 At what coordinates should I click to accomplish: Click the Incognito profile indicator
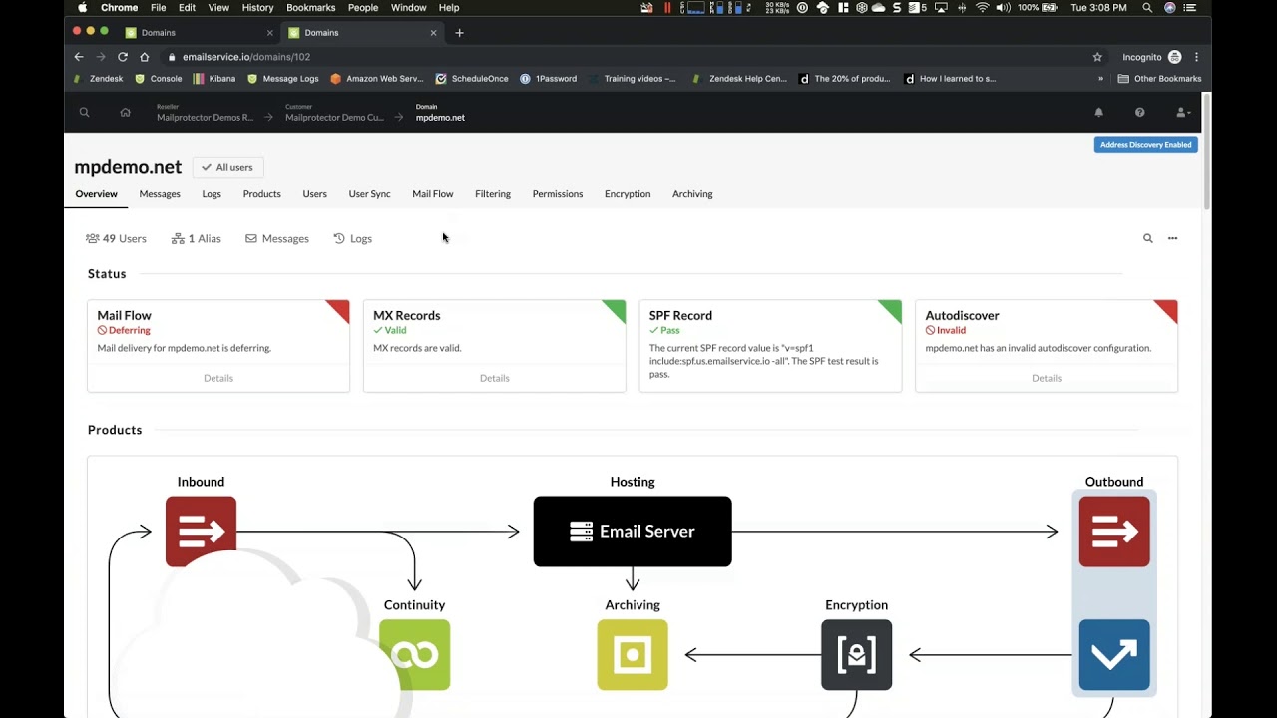tap(1151, 57)
